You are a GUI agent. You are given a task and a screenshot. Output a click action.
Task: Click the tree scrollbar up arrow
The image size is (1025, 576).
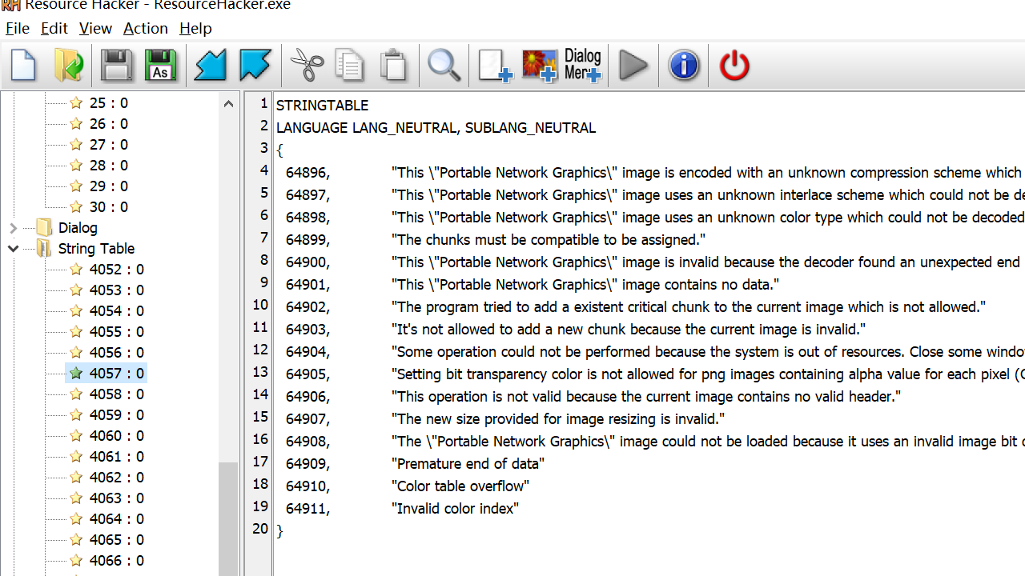[228, 104]
